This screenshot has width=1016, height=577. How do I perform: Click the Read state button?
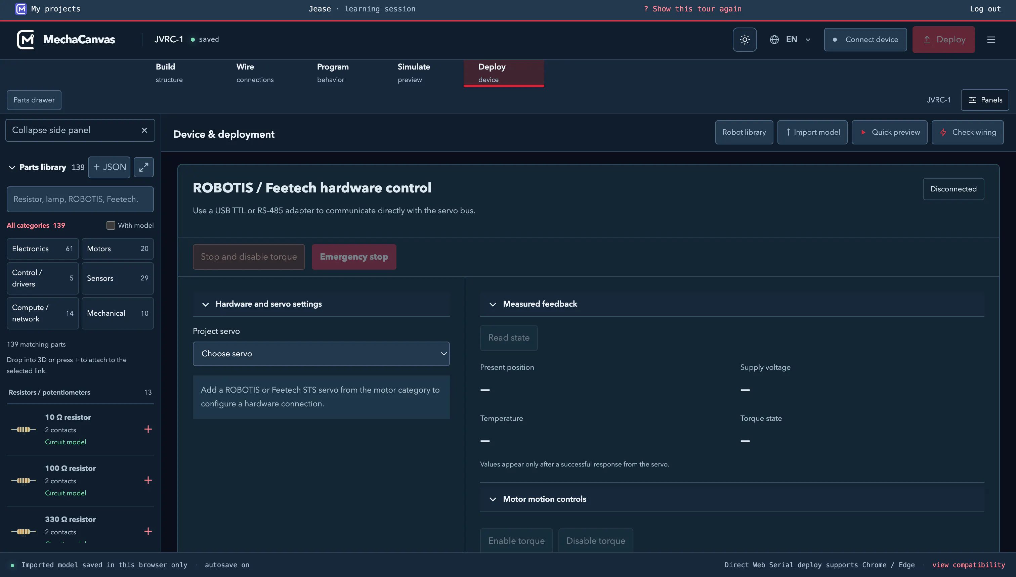[509, 338]
